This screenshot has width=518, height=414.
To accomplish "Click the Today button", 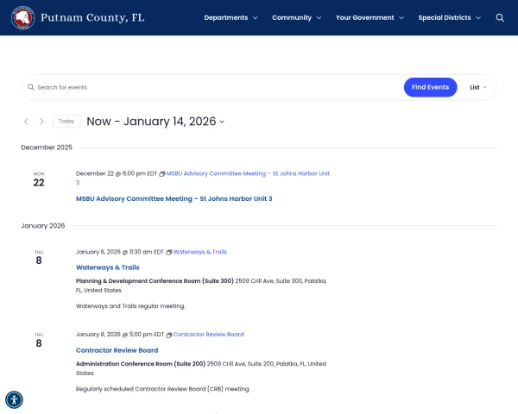I will pyautogui.click(x=66, y=121).
